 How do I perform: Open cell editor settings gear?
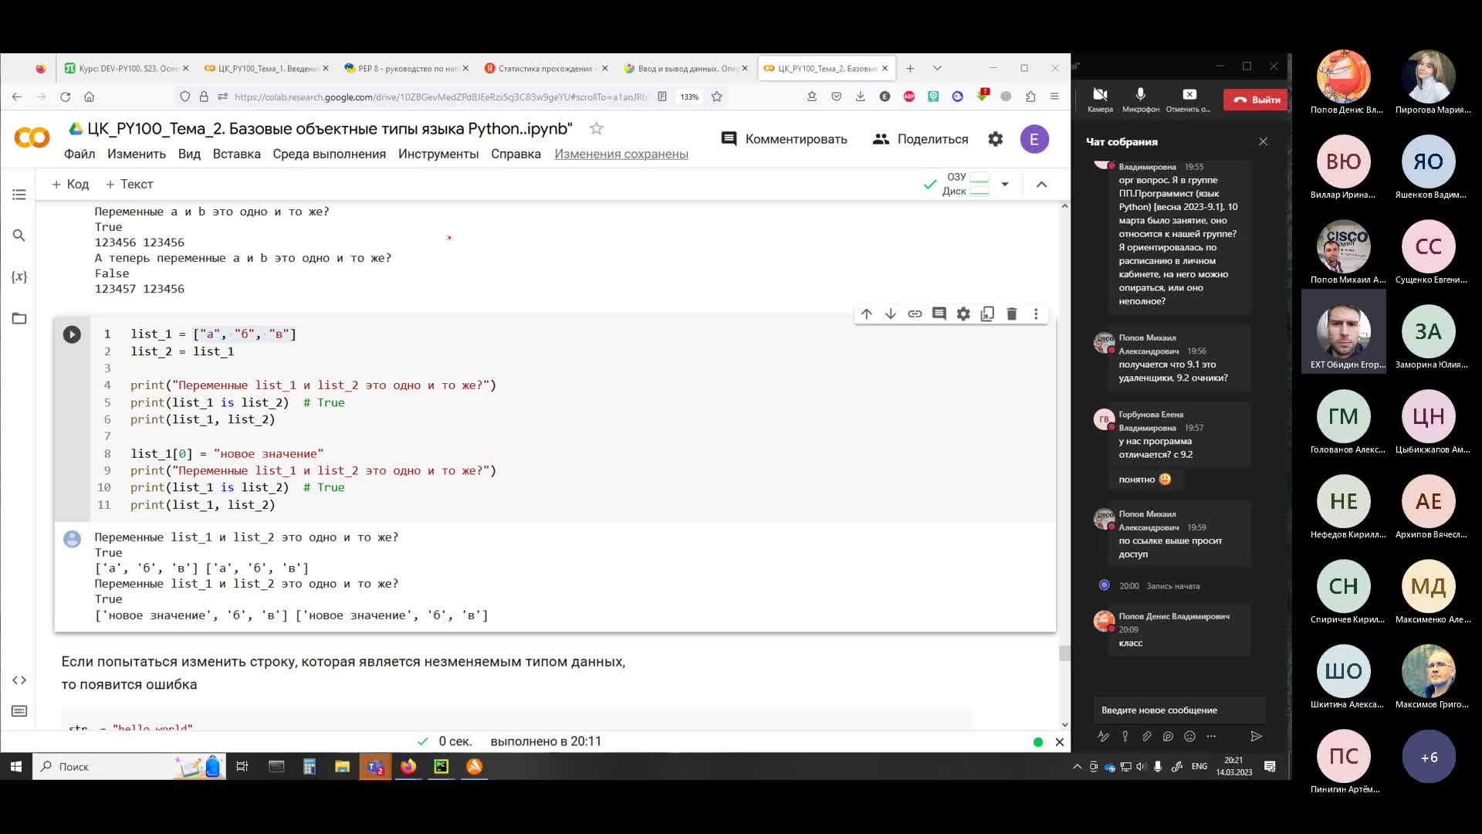tap(963, 314)
